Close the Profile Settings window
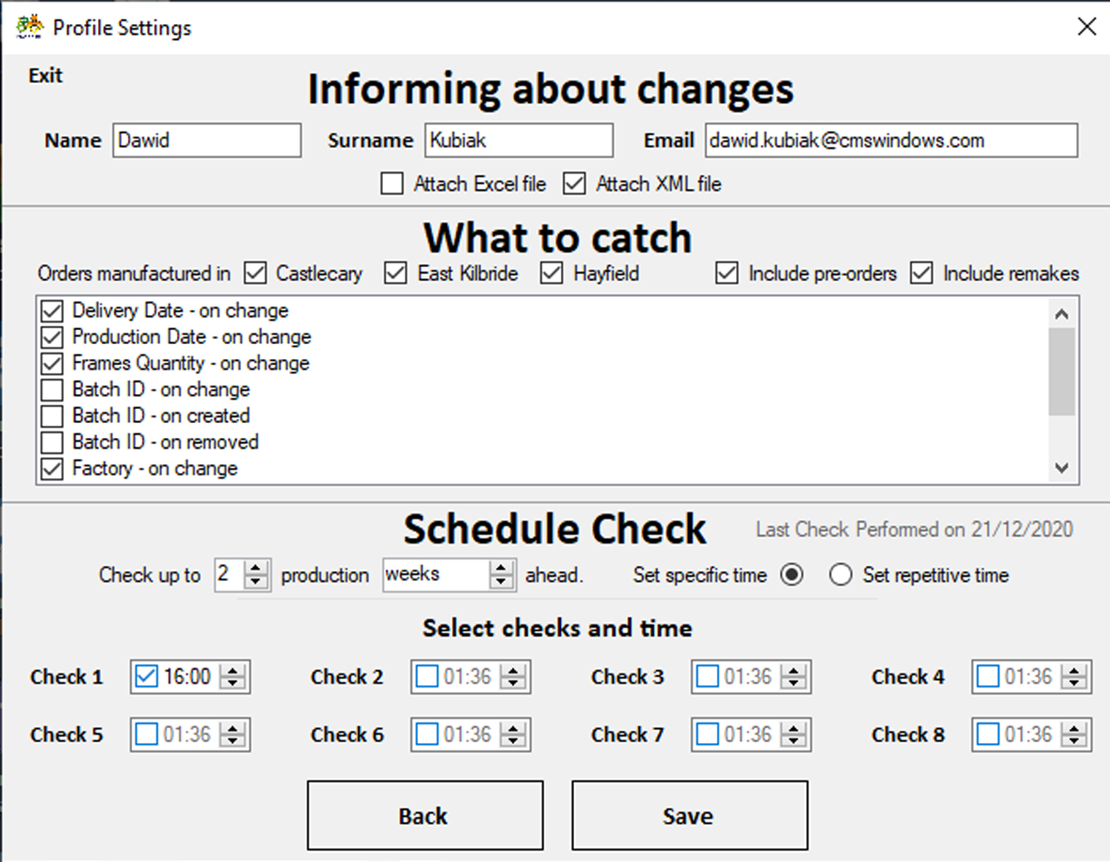Image resolution: width=1110 pixels, height=862 pixels. tap(1086, 27)
